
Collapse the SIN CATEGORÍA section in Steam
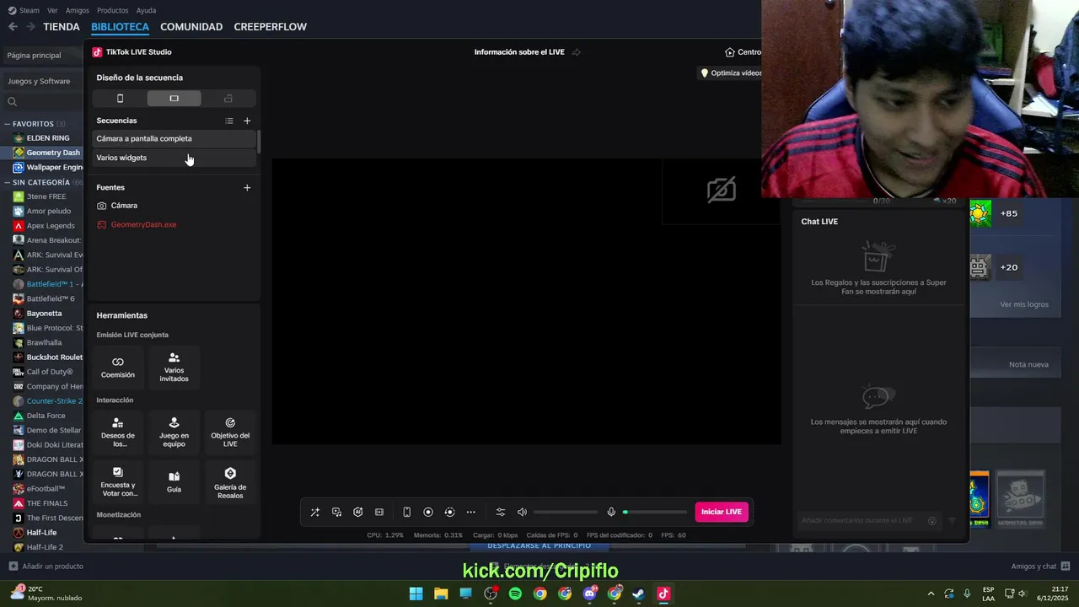coord(8,182)
